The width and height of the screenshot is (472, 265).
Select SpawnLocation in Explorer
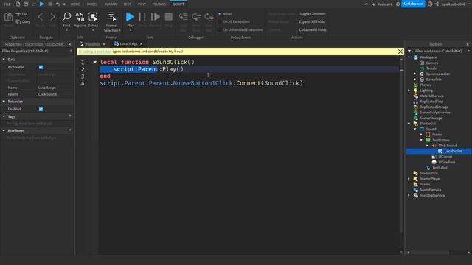click(x=438, y=74)
